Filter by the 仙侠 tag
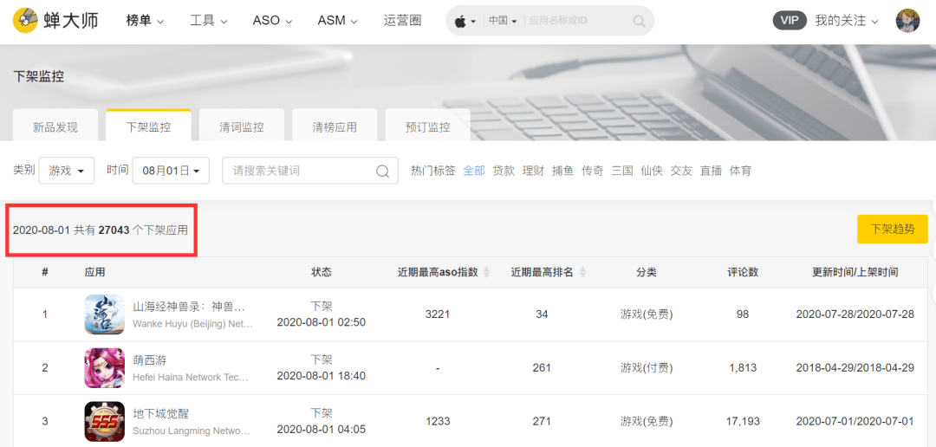 (x=651, y=171)
